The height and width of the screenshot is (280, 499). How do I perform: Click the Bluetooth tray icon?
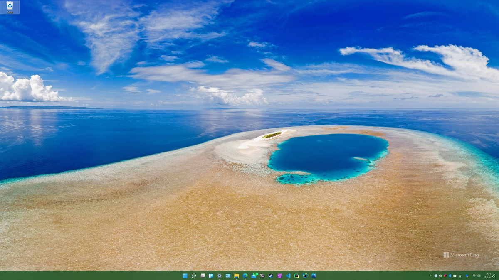450,275
